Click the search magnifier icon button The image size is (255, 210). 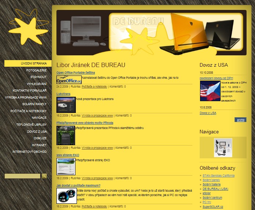point(44,176)
